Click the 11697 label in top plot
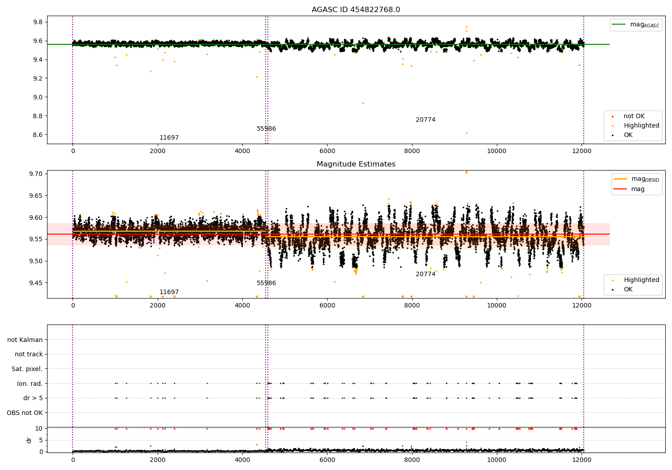 169,138
